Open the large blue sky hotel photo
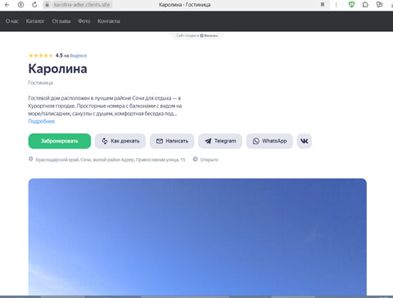The width and height of the screenshot is (393, 298). click(x=197, y=237)
